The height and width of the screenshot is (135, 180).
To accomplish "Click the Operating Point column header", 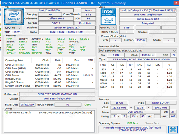I will (14, 60).
